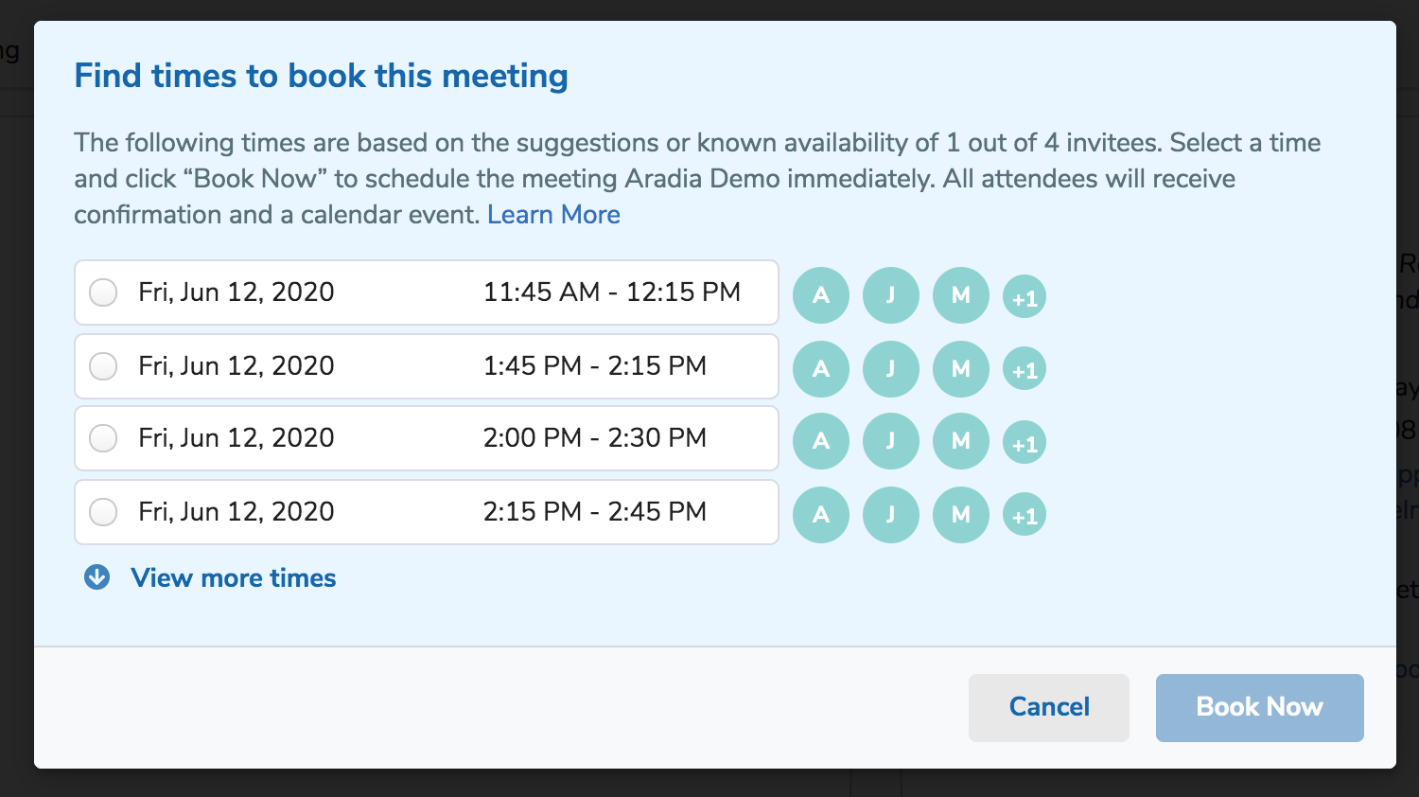The image size is (1419, 797).
Task: Click the Book Now button
Action: tap(1260, 708)
